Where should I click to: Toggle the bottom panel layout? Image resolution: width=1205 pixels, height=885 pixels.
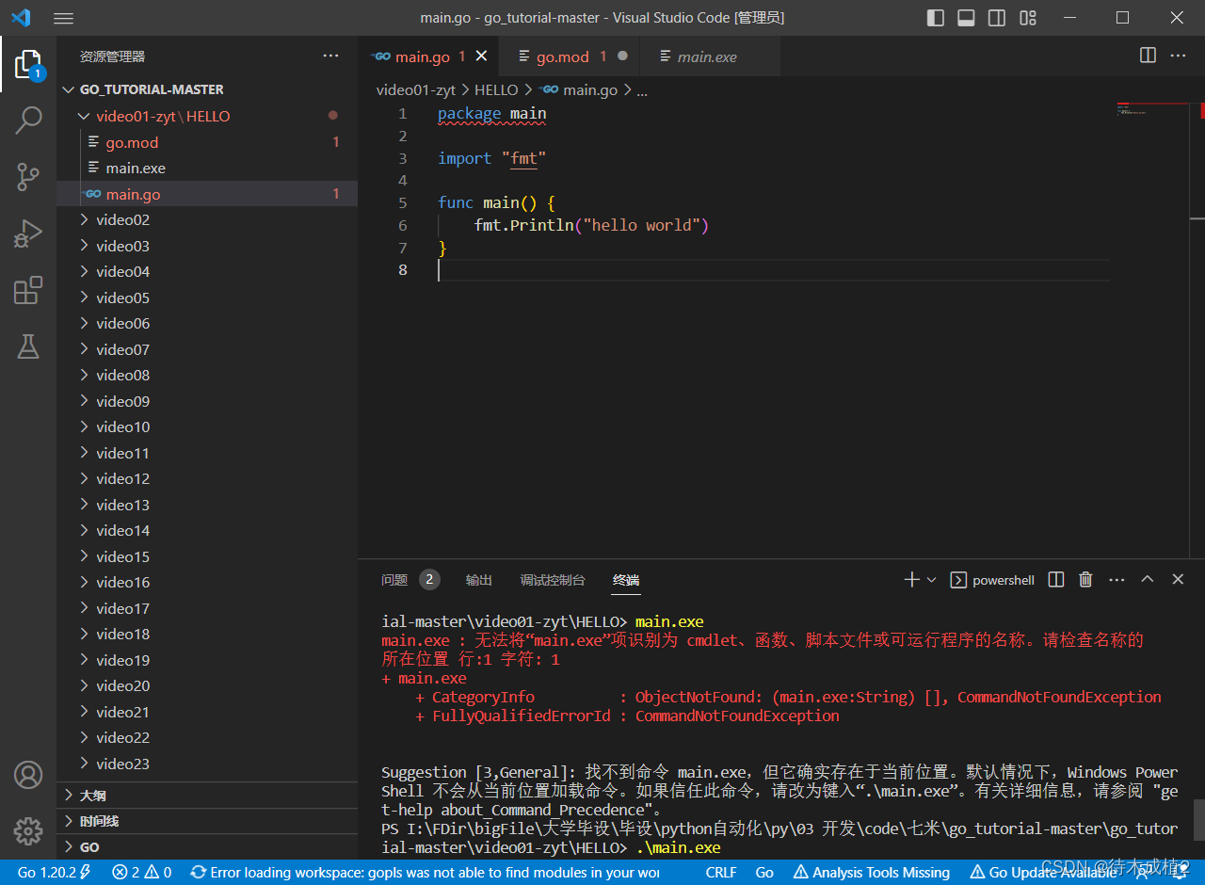pyautogui.click(x=966, y=18)
